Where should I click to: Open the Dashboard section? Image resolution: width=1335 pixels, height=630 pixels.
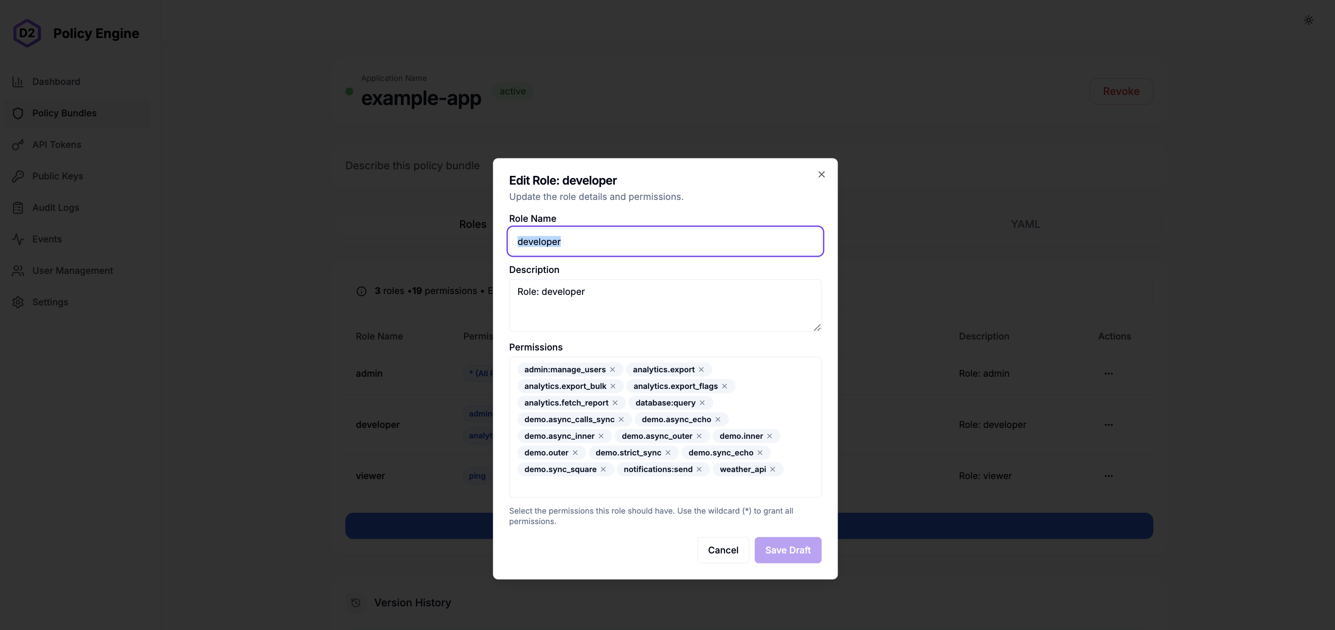click(56, 81)
